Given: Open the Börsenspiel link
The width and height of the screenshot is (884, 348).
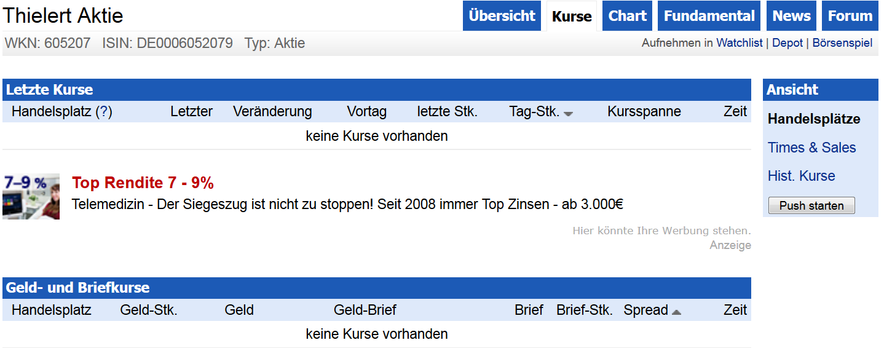Looking at the screenshot, I should (842, 43).
